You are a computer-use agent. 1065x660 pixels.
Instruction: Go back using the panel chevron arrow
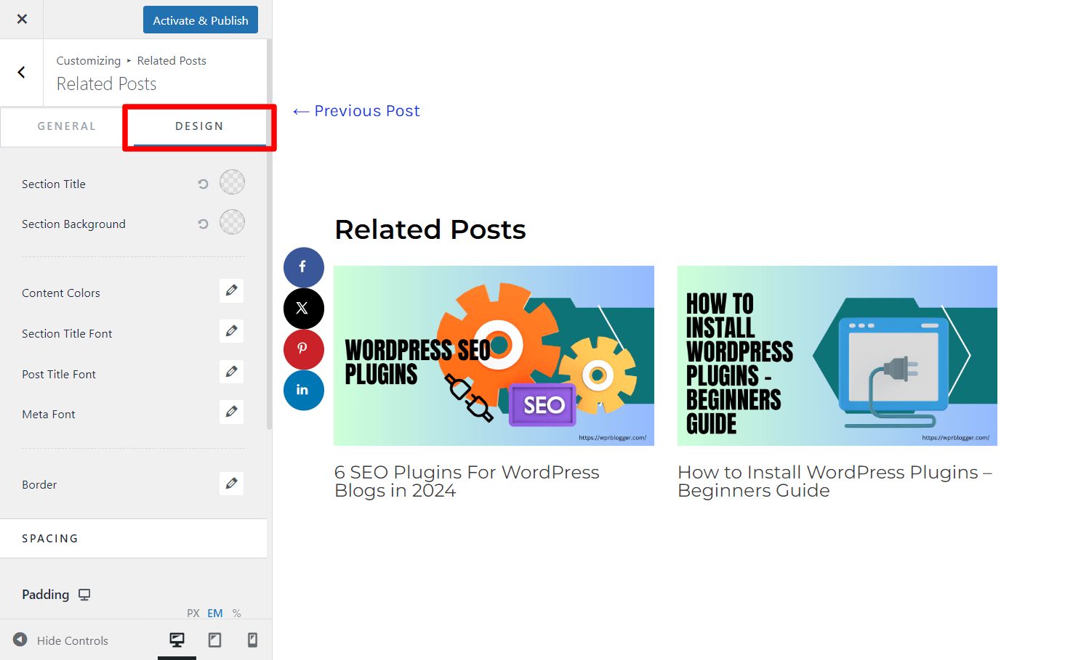(21, 73)
